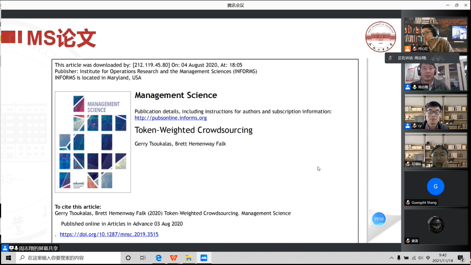Viewport: 471px width, 265px height.
Task: Open the Tencent Meeting taskbar icon
Action: pyautogui.click(x=204, y=258)
